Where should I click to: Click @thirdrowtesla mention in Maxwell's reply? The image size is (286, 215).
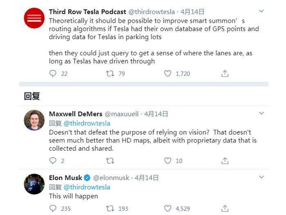87,123
